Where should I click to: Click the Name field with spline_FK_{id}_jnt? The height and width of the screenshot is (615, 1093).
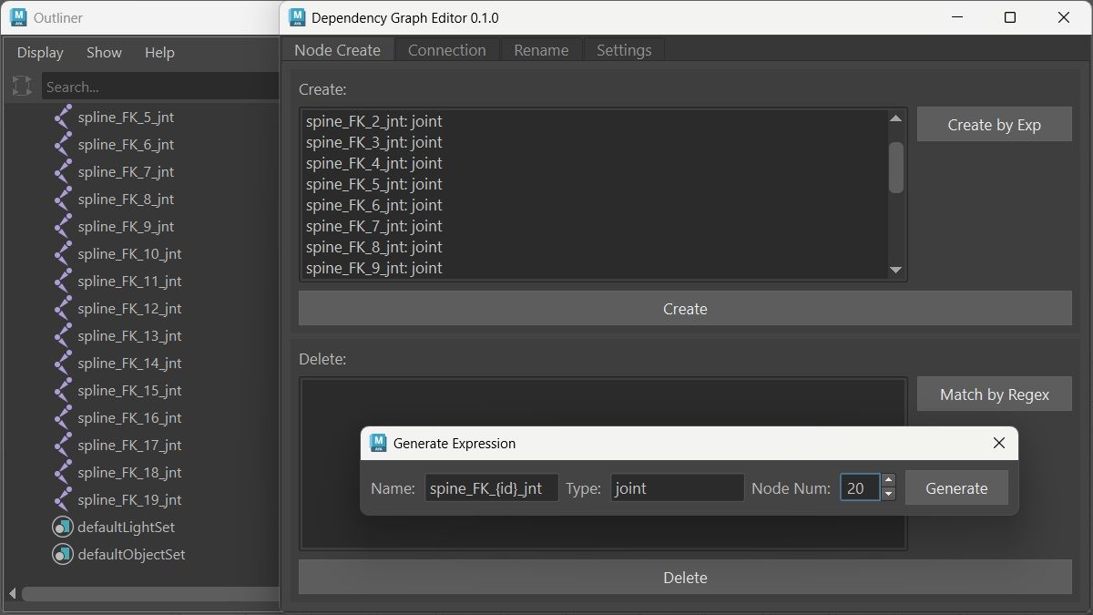click(x=492, y=487)
